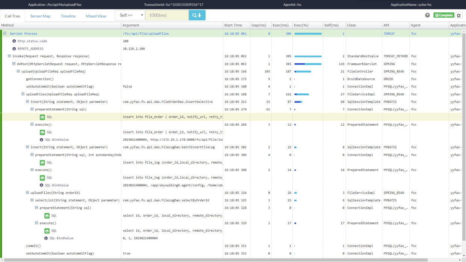The height and width of the screenshot is (262, 466).
Task: Click the help question mark icon
Action: [x=427, y=15]
